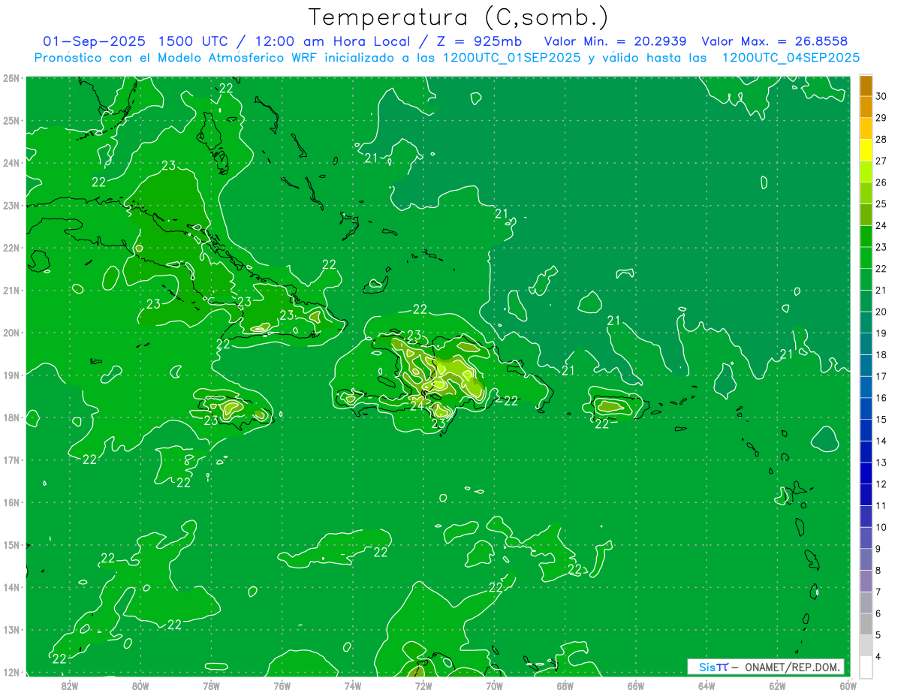Image resolution: width=901 pixels, height=696 pixels.
Task: Click the color scale label "11"
Action: [x=881, y=505]
